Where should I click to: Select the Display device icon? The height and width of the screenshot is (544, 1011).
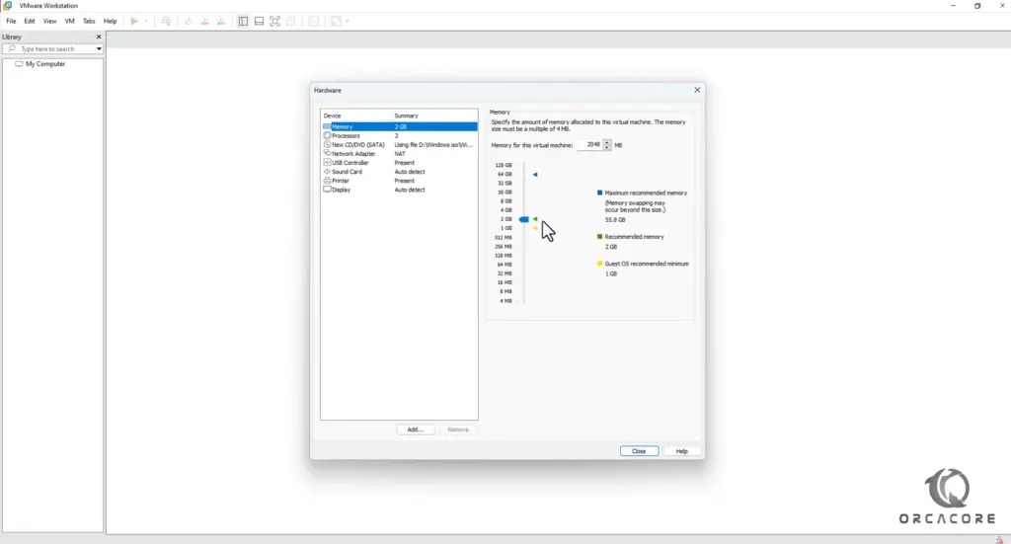[327, 191]
